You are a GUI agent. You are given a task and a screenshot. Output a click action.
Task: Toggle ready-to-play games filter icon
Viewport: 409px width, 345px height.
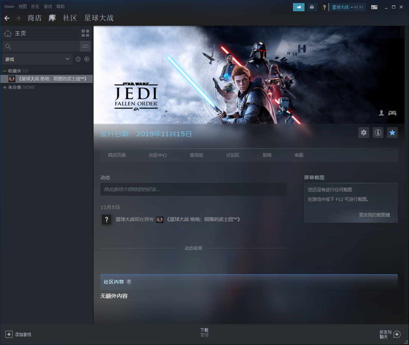(87, 59)
